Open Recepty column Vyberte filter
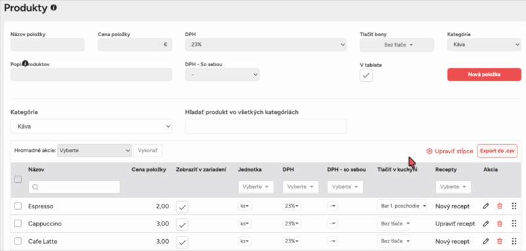The width and height of the screenshot is (526, 251). 453,187
